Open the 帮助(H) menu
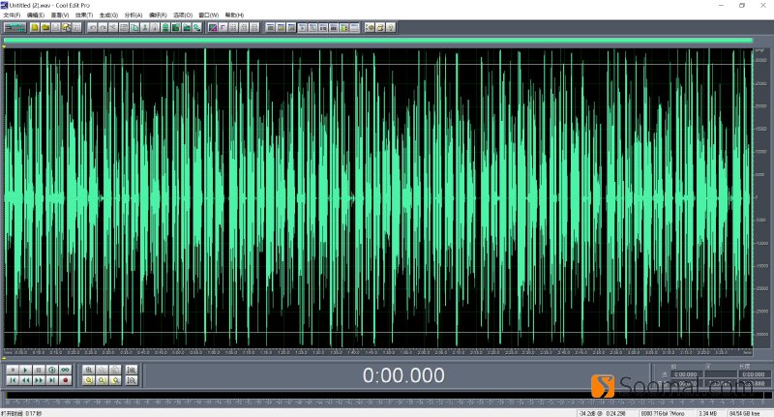Image resolution: width=774 pixels, height=417 pixels. (234, 15)
